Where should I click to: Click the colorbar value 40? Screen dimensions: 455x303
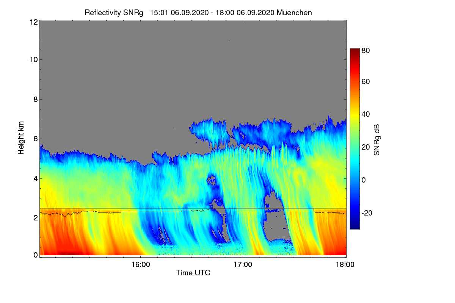366,114
